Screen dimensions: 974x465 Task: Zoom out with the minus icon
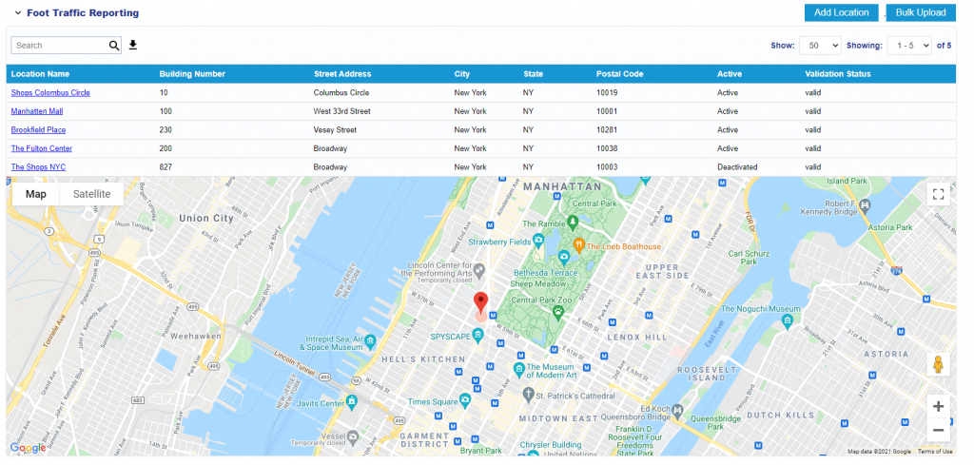(938, 430)
